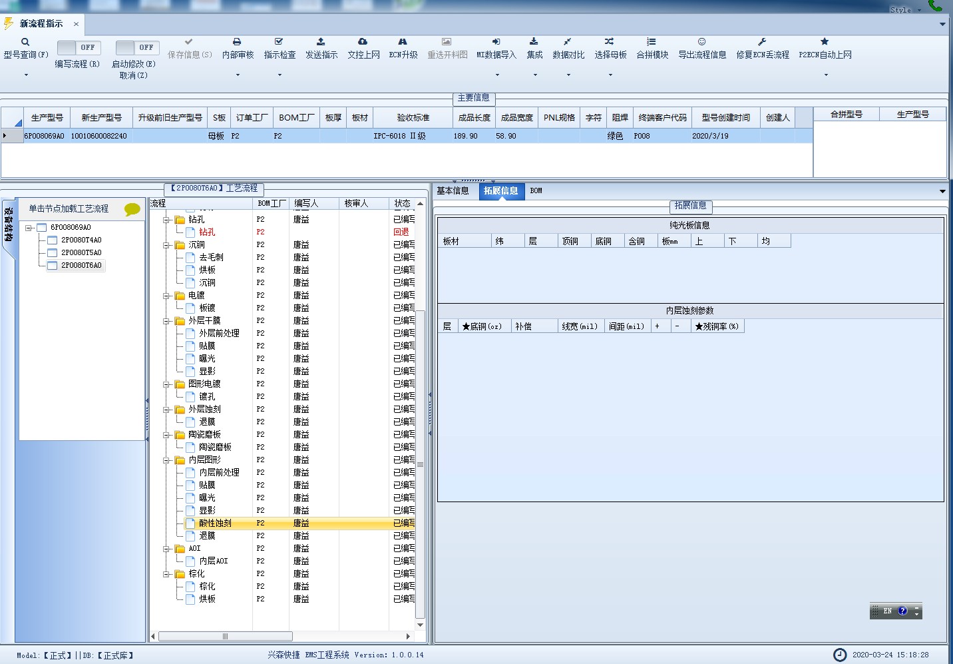Screen dimensions: 953x664
Task: Collapse the 内层图形 folder node
Action: click(166, 460)
